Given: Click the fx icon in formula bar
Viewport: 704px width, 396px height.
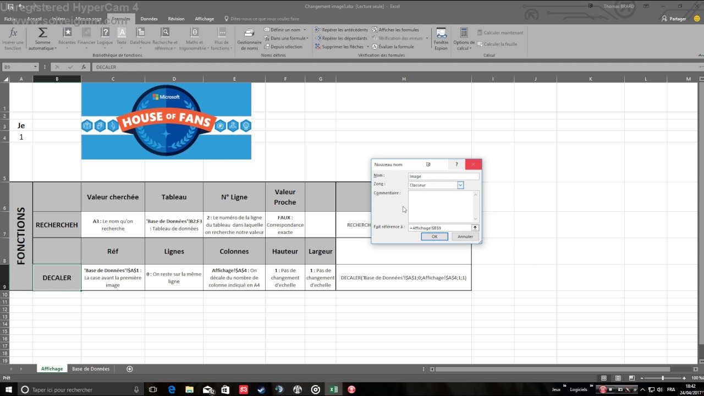Looking at the screenshot, I should click(84, 67).
